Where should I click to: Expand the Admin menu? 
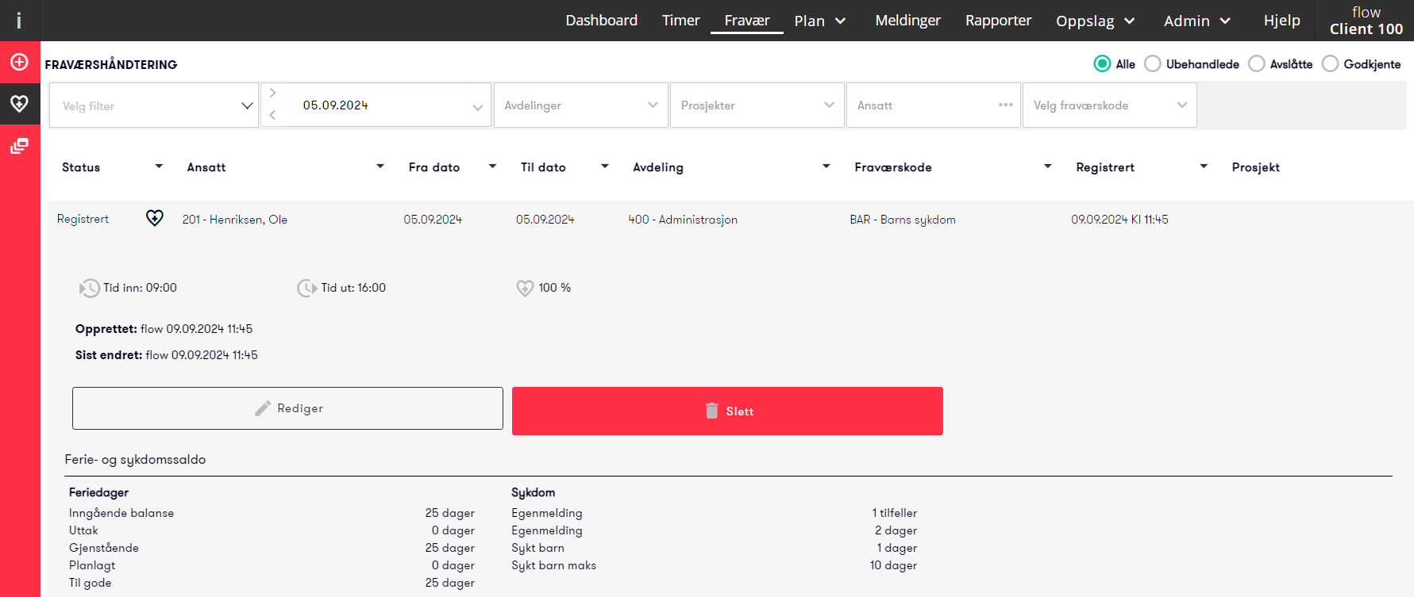click(1197, 21)
